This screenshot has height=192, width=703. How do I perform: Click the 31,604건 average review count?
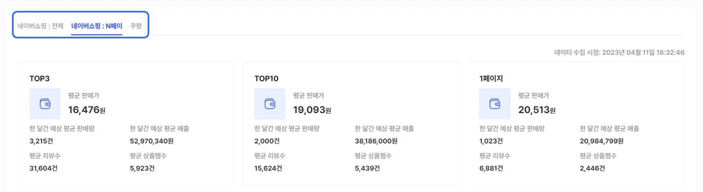click(43, 168)
